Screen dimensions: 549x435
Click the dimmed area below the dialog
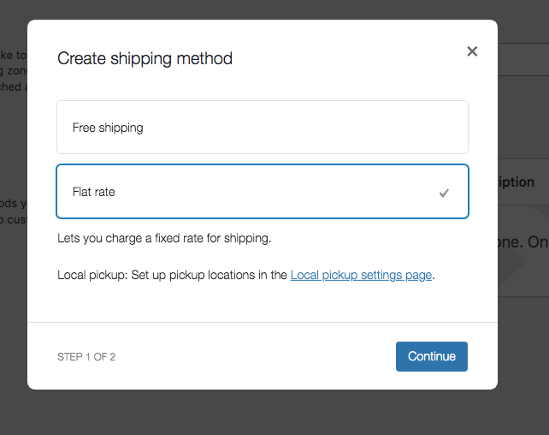[274, 414]
